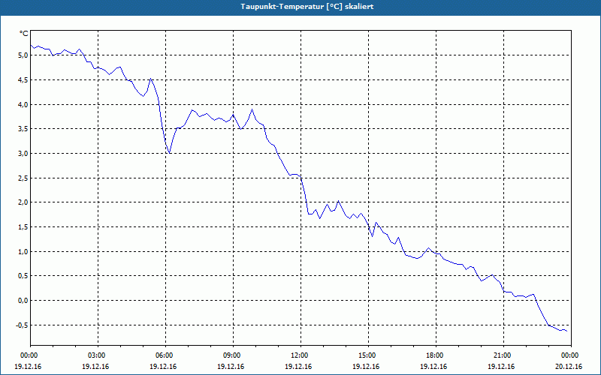Select the '0,5' y-axis value
The width and height of the screenshot is (601, 375).
coord(23,276)
